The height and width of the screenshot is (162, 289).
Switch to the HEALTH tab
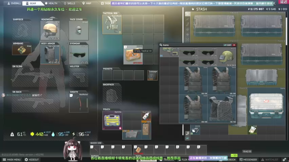pyautogui.click(x=51, y=3)
